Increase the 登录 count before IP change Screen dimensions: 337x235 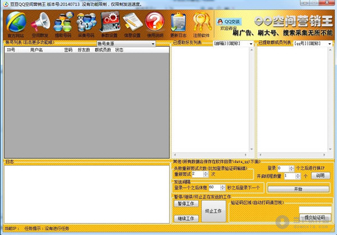(x=292, y=167)
